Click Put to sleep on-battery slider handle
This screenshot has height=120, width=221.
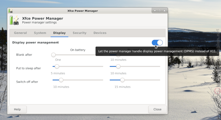tap(57, 66)
